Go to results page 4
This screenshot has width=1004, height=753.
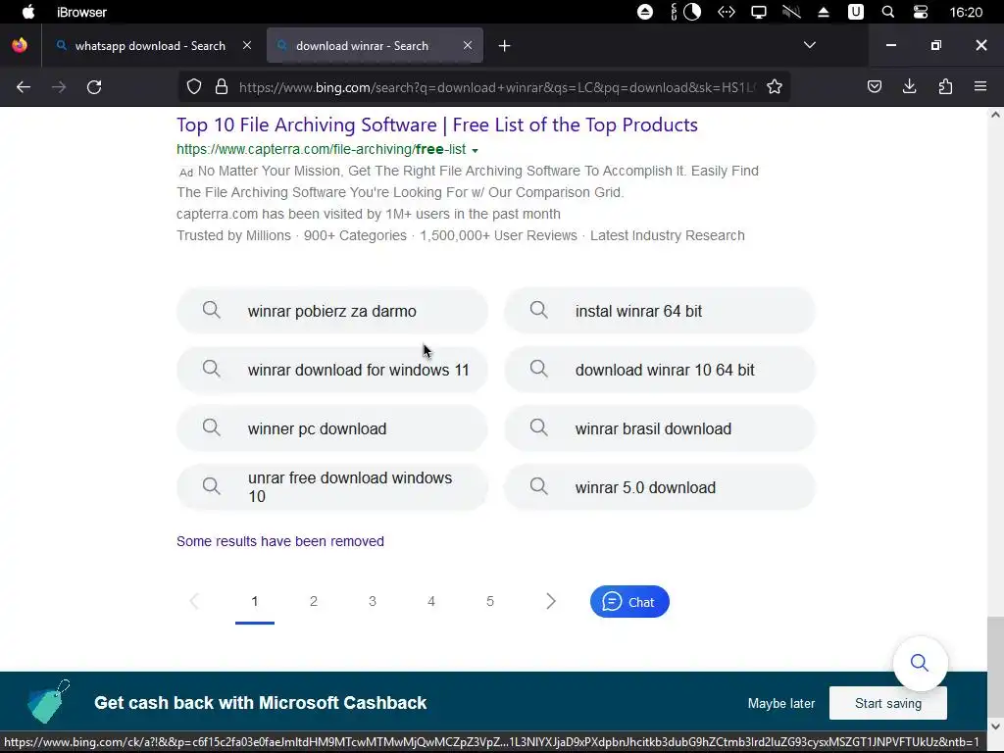coord(431,601)
